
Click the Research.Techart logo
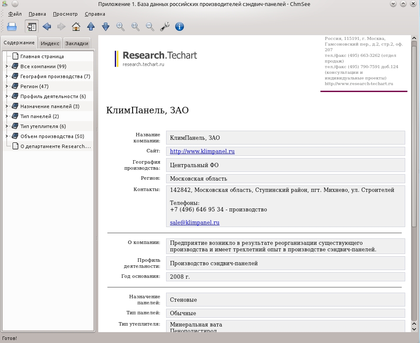click(x=156, y=59)
